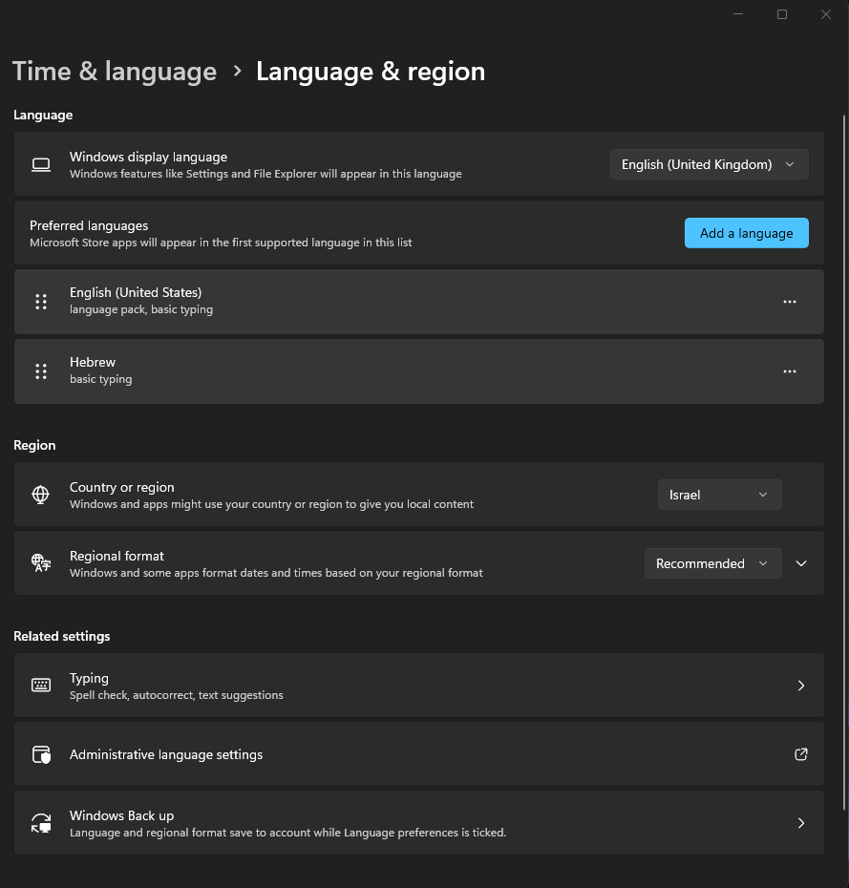
Task: Click the laptop icon beside Windows display language
Action: click(x=41, y=165)
